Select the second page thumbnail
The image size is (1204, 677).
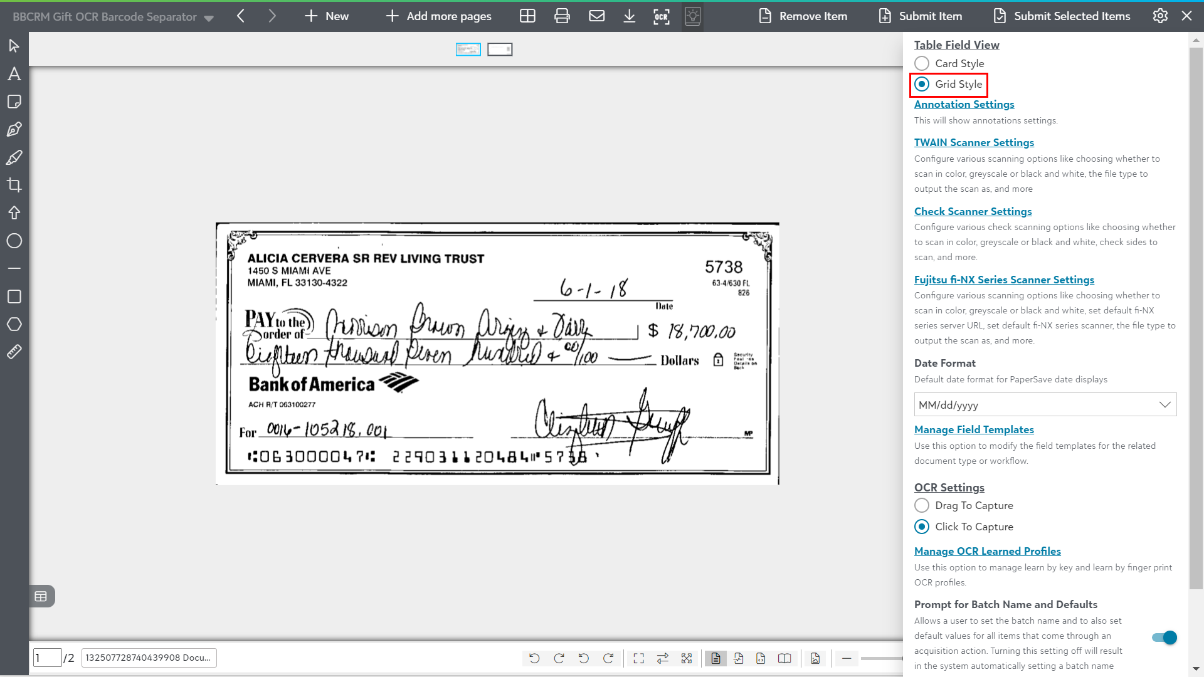(500, 50)
